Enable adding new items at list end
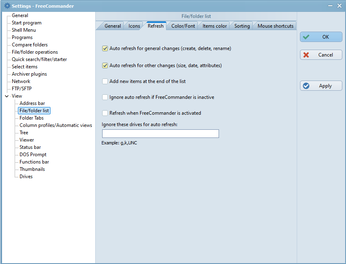 point(105,81)
